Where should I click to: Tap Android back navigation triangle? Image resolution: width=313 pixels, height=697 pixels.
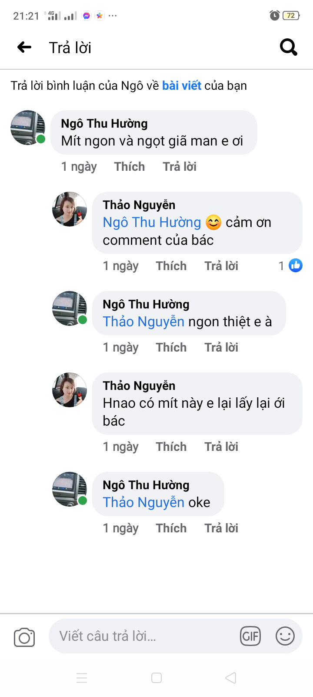pyautogui.click(x=231, y=678)
